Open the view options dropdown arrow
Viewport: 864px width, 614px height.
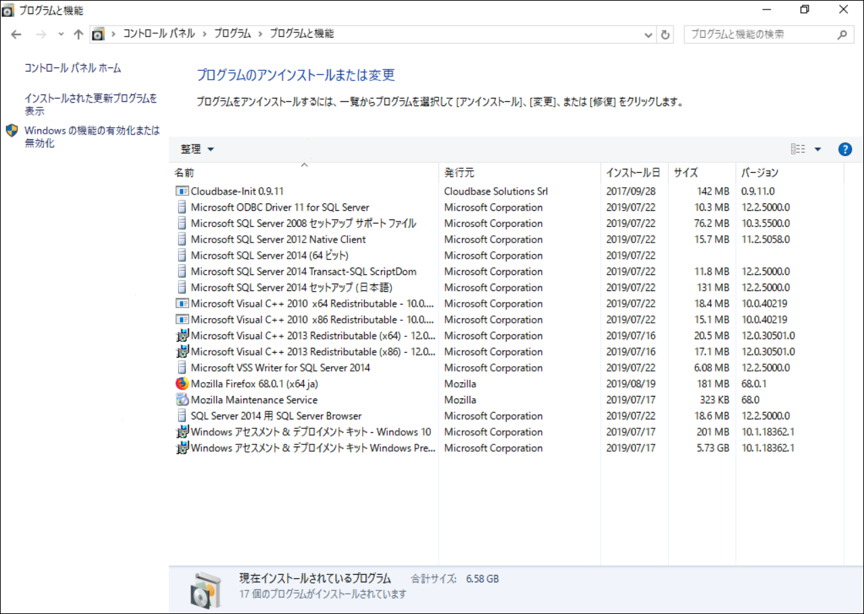coord(817,149)
